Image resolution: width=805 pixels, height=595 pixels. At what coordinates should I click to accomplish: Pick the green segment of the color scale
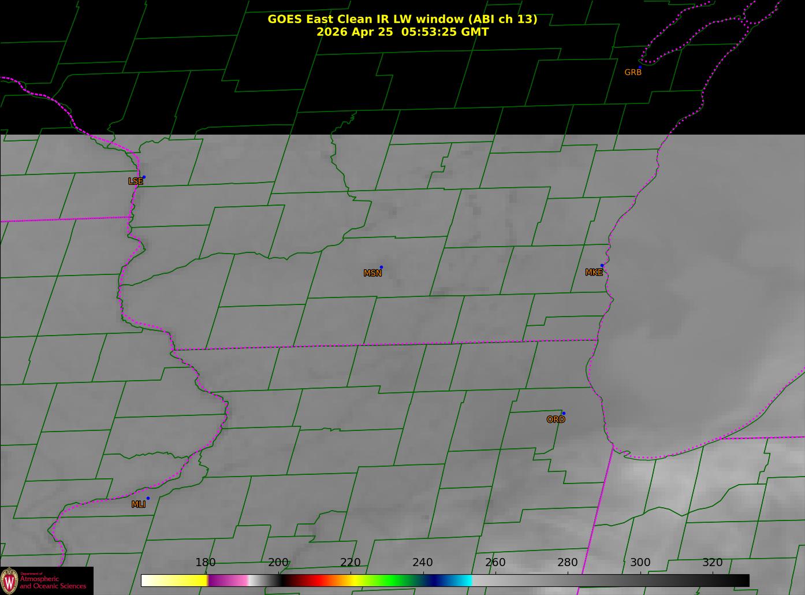(x=394, y=580)
